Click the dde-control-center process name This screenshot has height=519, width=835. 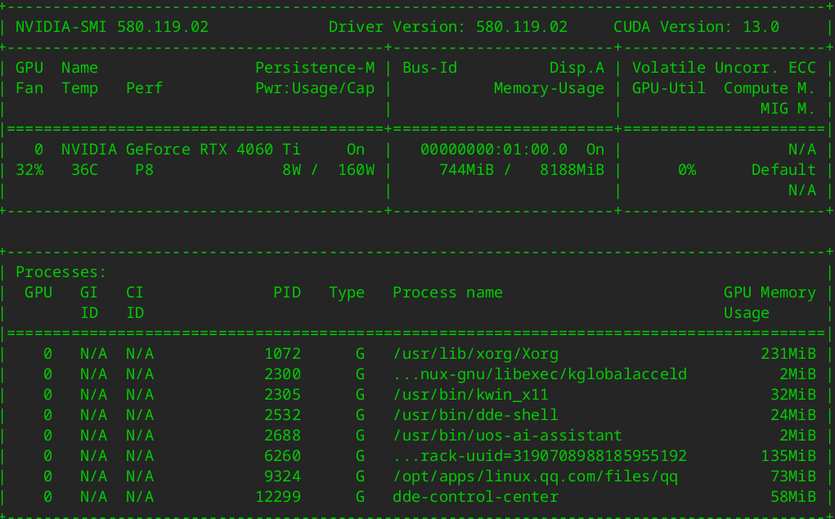pos(475,497)
